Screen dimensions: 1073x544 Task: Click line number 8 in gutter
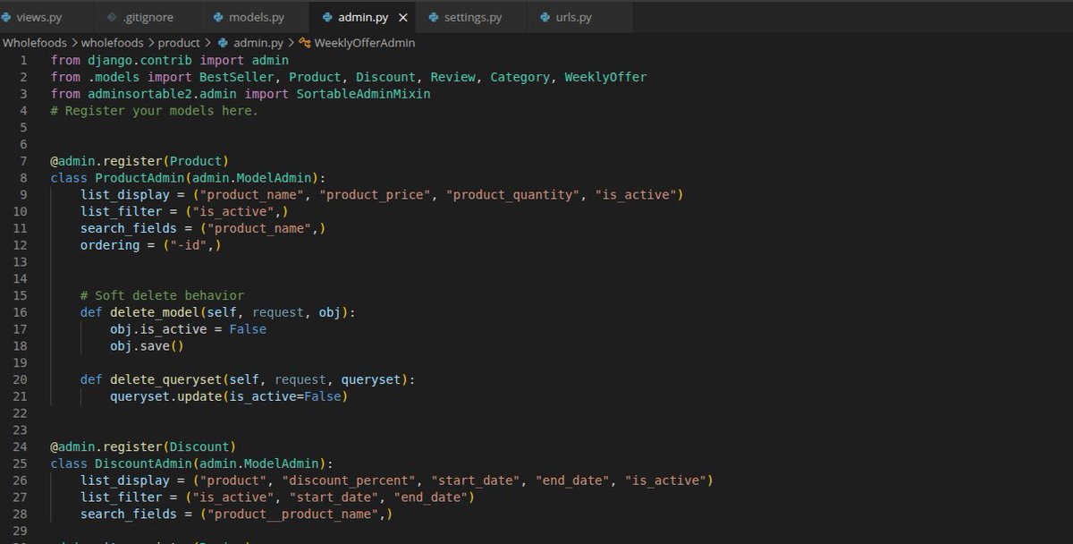[x=24, y=177]
